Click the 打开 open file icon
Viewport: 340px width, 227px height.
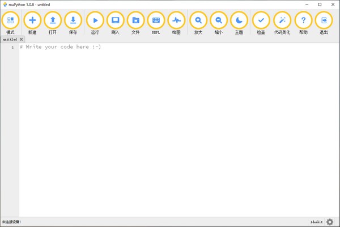coord(53,20)
